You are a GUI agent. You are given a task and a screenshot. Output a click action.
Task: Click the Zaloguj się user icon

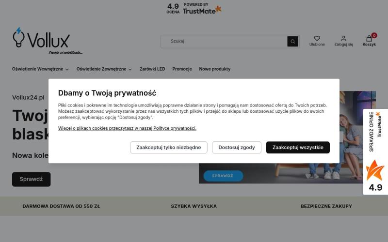343,38
